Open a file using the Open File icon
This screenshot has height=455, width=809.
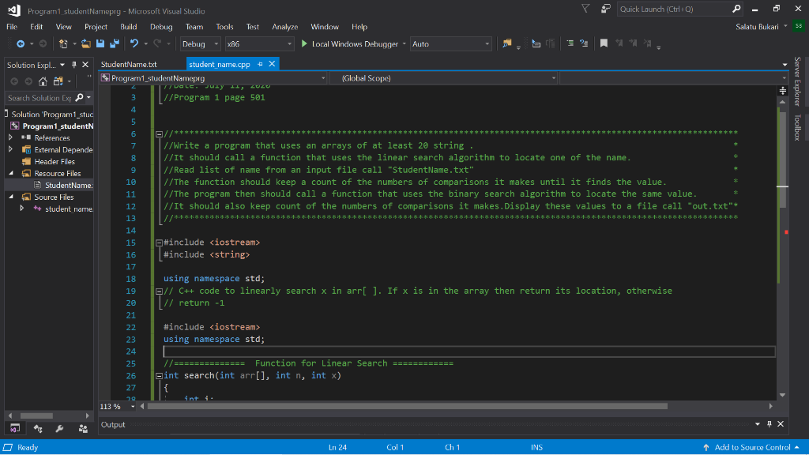pyautogui.click(x=85, y=44)
